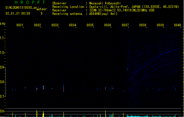Click the date and time 02.01.31 00:30
Image resolution: width=184 pixels, height=117 pixels.
tap(18, 13)
